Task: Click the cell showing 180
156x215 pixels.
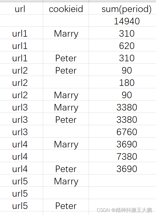Action: coord(122,82)
